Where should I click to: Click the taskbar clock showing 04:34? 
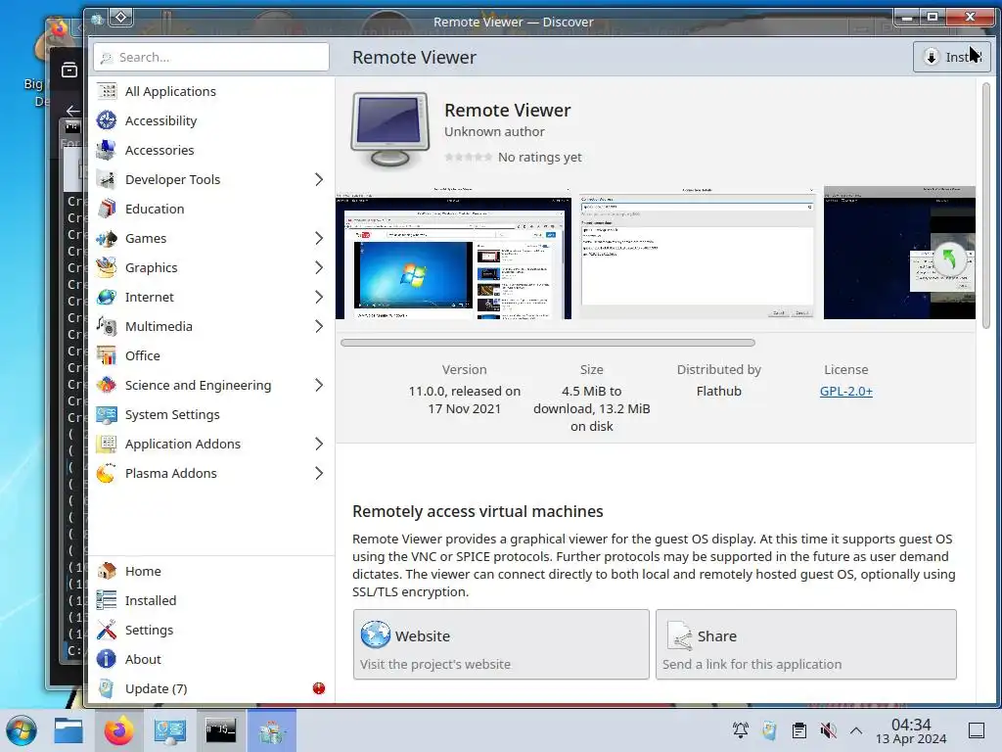tap(911, 730)
